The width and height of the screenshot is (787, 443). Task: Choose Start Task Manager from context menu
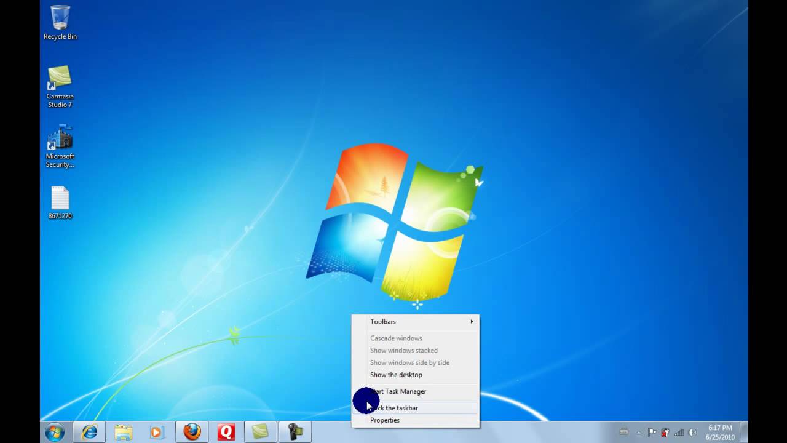(415, 391)
